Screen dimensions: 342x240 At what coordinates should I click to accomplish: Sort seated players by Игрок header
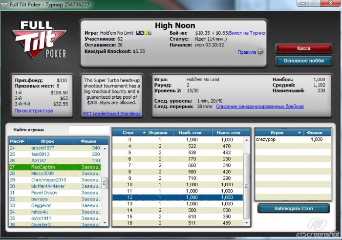coord(279,132)
